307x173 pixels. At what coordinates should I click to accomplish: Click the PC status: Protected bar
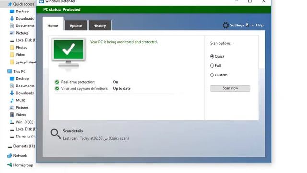pyautogui.click(x=153, y=10)
